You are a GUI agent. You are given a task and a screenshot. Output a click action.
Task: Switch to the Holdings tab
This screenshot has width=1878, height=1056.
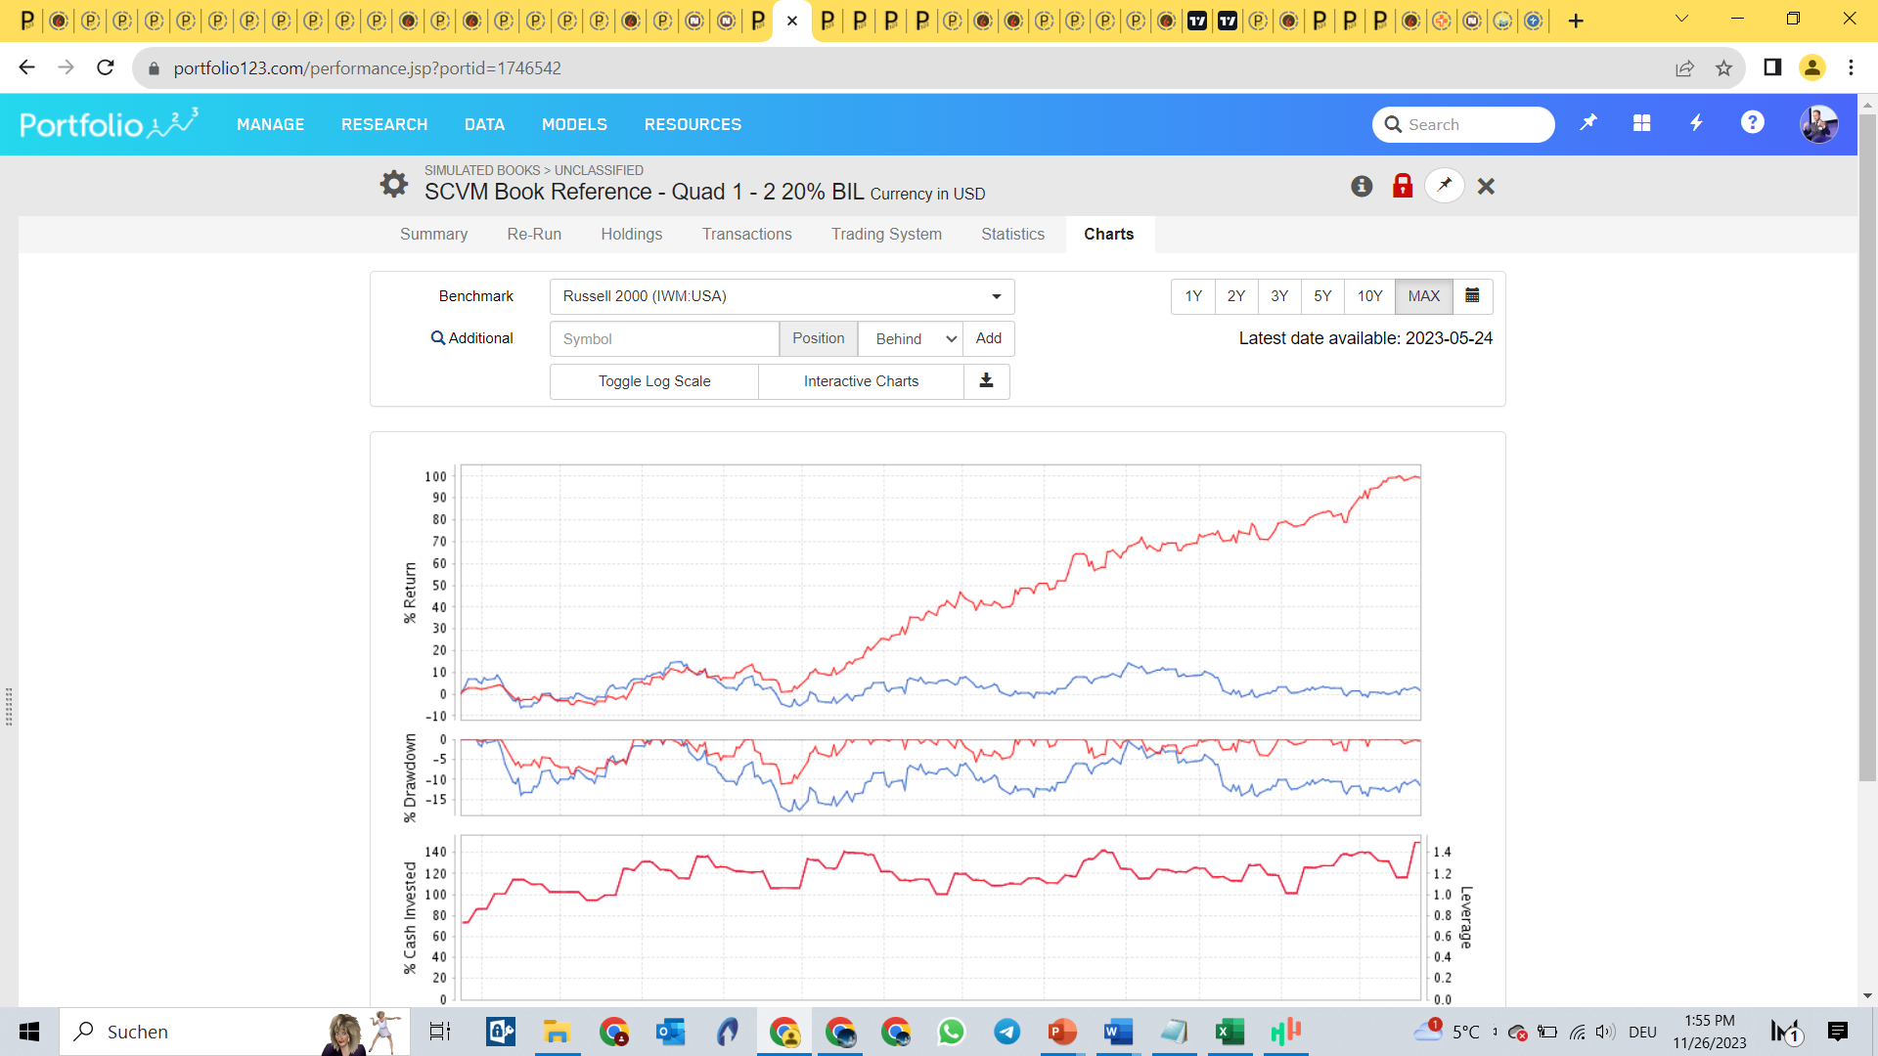tap(631, 234)
